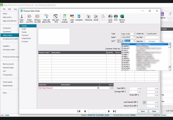Select account GLACOOP1 in list
The image size is (173, 120).
pyautogui.click(x=145, y=69)
